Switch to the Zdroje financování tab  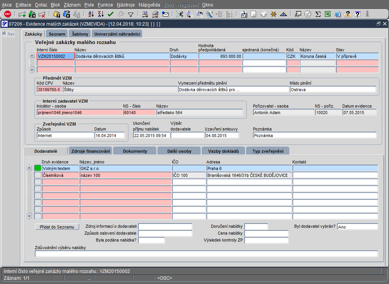click(x=91, y=151)
